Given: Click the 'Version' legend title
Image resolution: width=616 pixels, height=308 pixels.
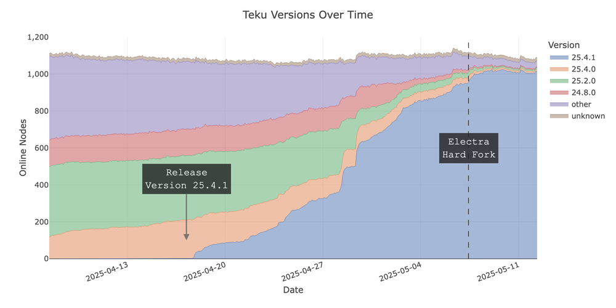Looking at the screenshot, I should [564, 45].
